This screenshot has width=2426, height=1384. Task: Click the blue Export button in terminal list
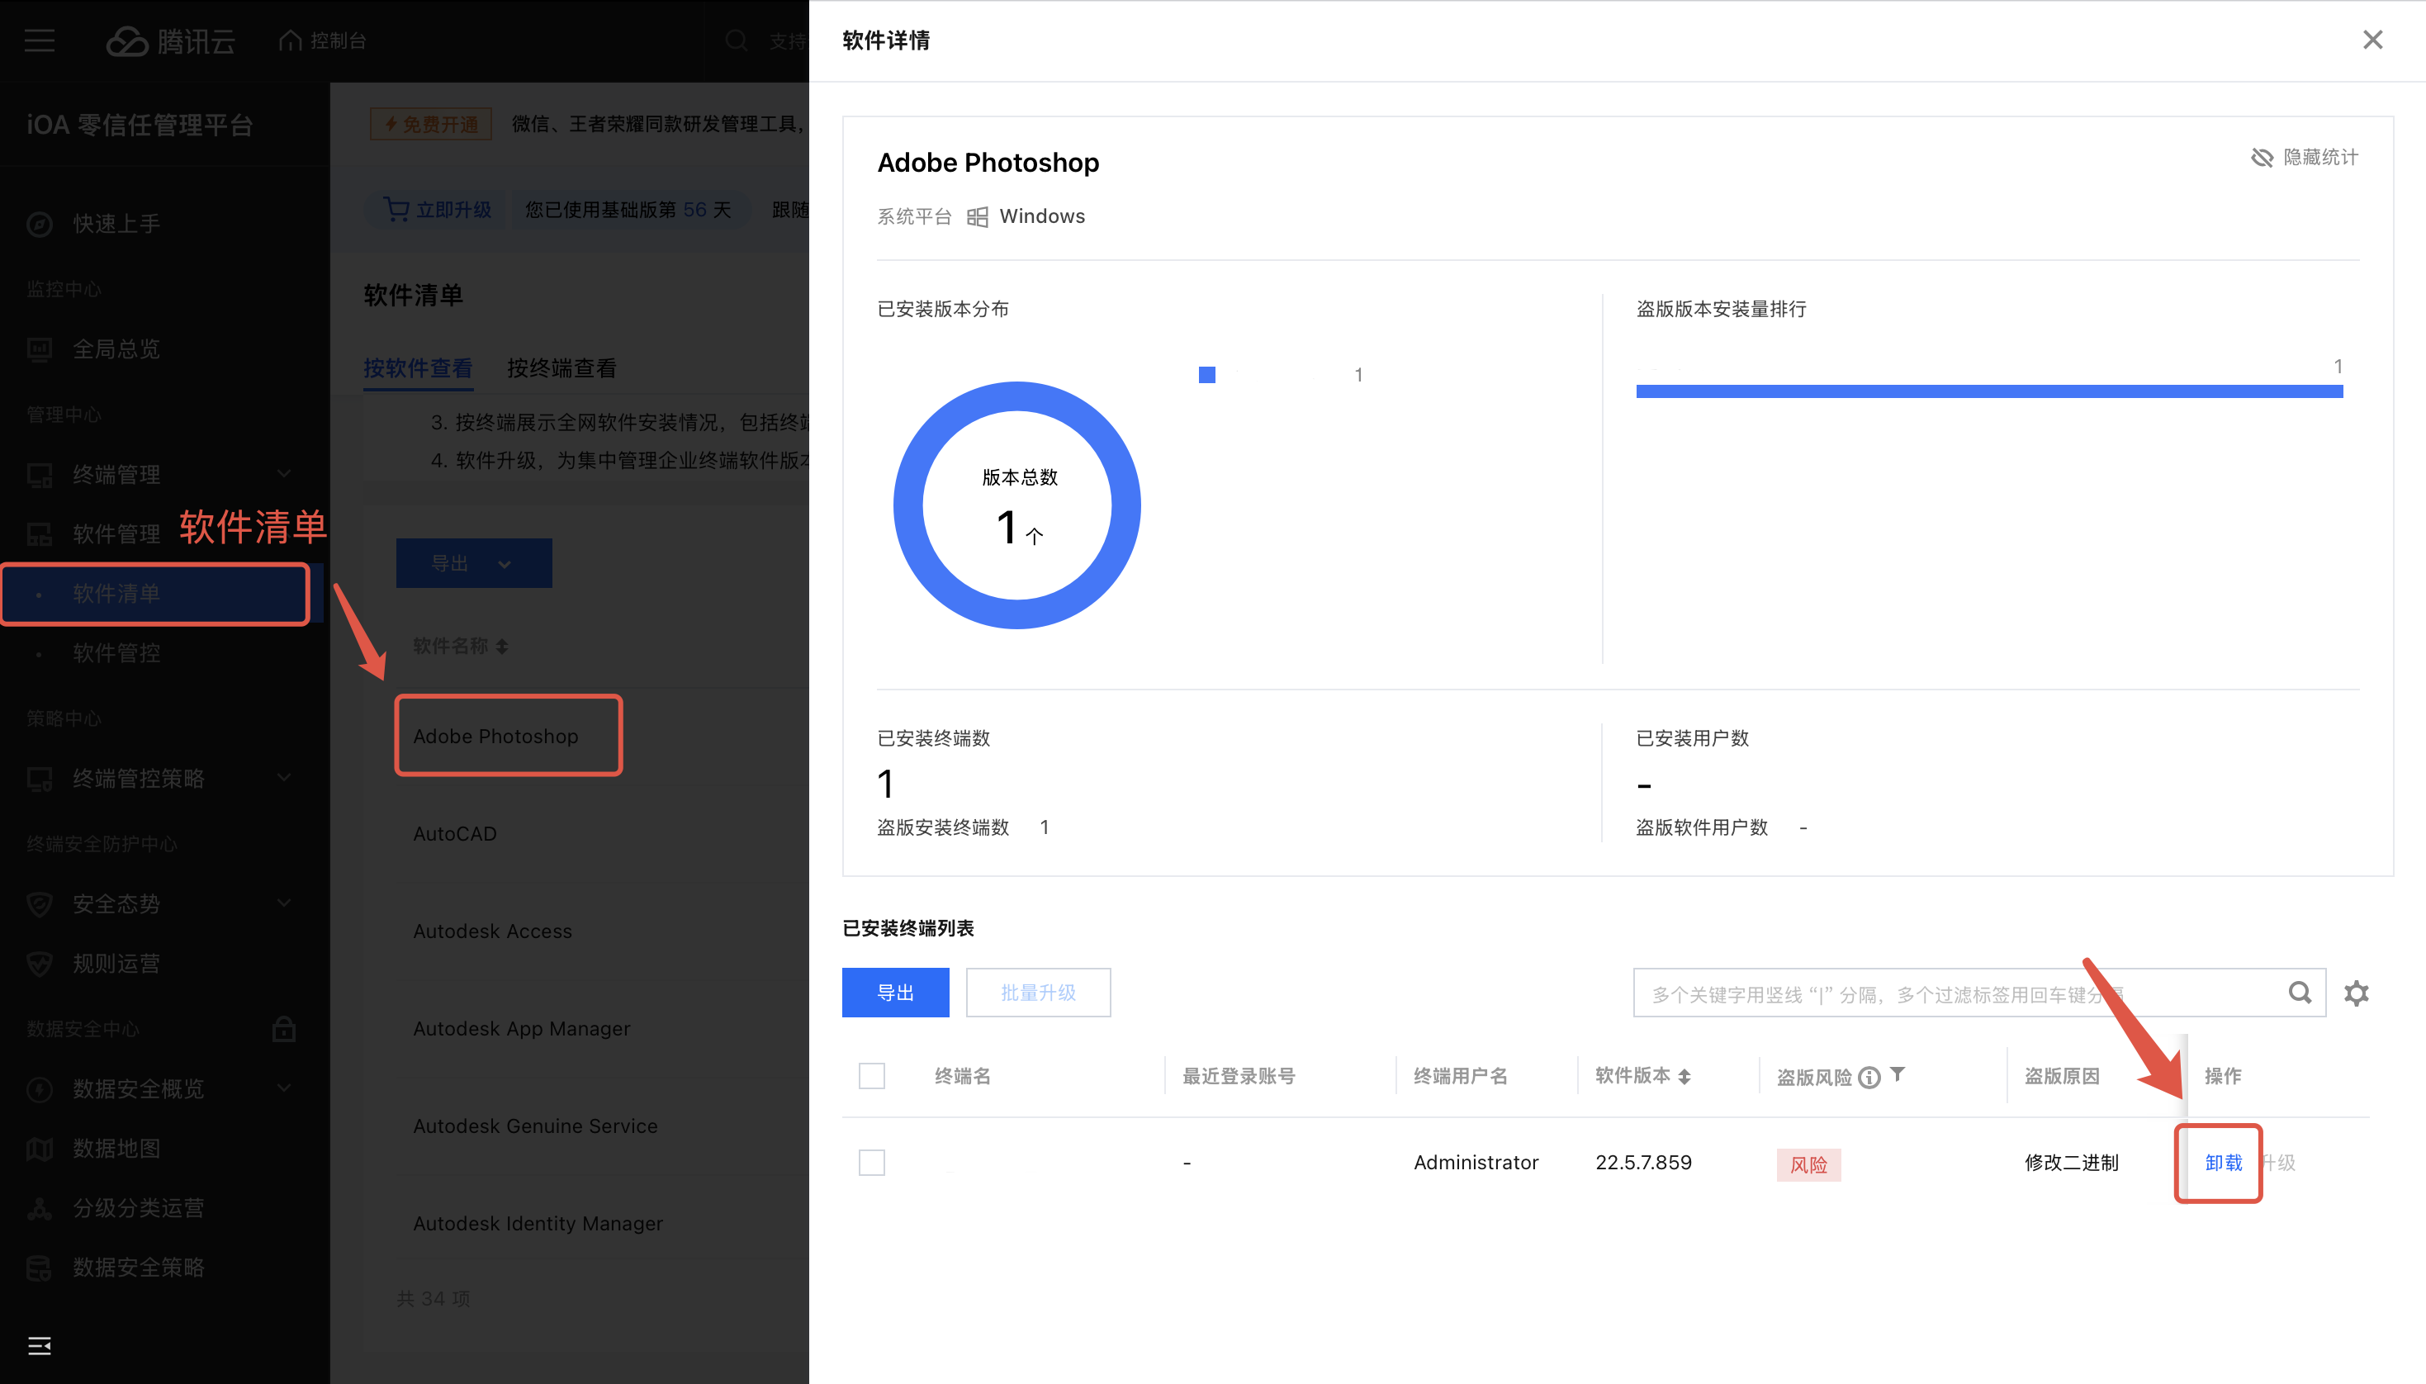[x=894, y=993]
